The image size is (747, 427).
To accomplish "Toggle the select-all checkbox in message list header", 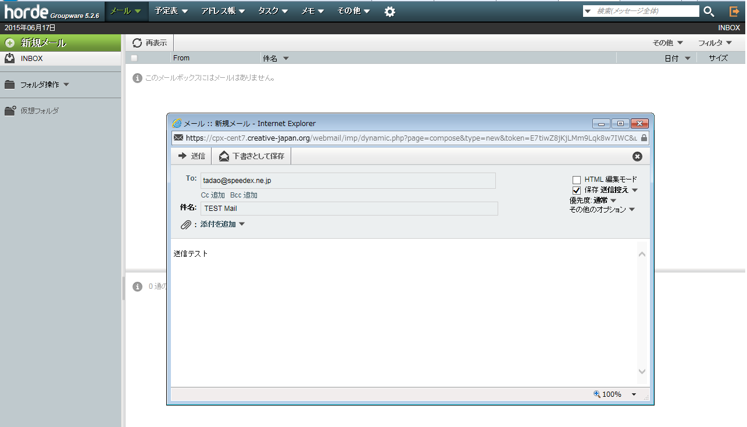I will 134,58.
